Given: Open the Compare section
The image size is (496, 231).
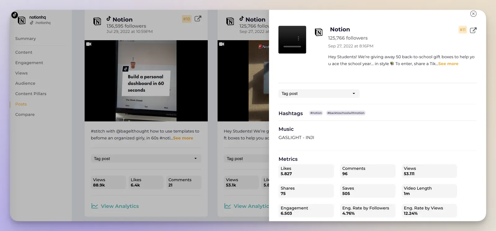Looking at the screenshot, I should click(25, 114).
